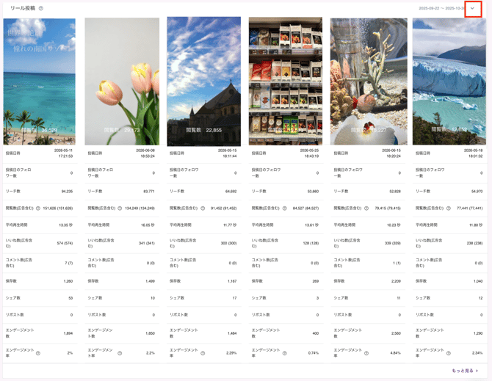Click engagement rate help icon beside 2.29%
Viewport: 492px width, 381px height.
click(x=203, y=353)
